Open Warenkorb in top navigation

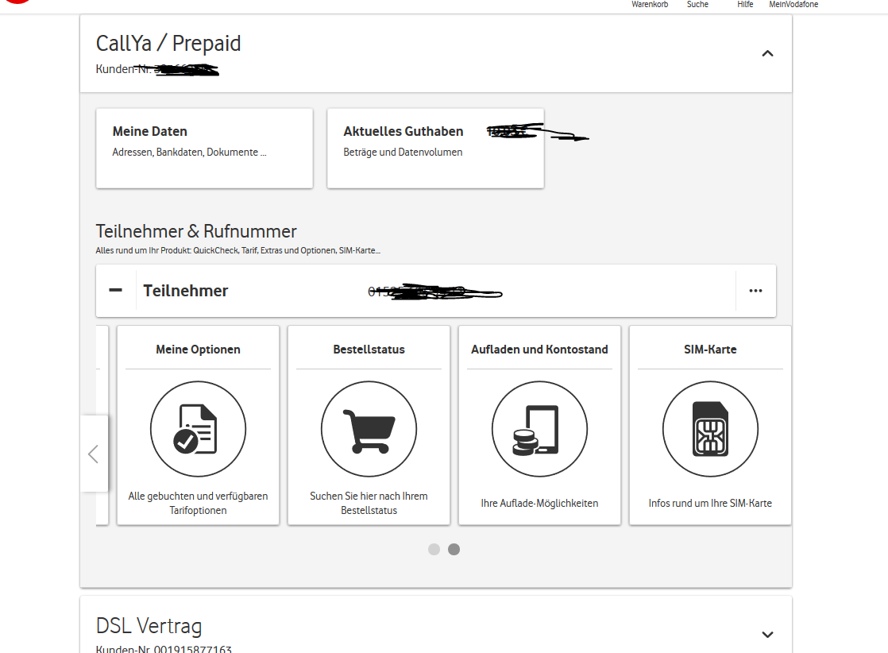650,5
